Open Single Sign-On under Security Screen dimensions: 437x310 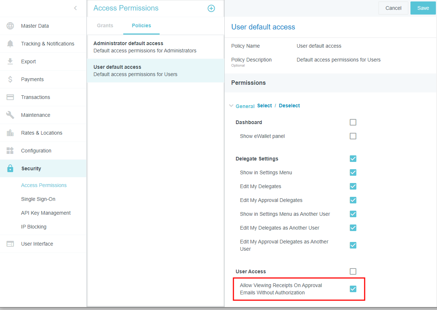click(x=38, y=199)
